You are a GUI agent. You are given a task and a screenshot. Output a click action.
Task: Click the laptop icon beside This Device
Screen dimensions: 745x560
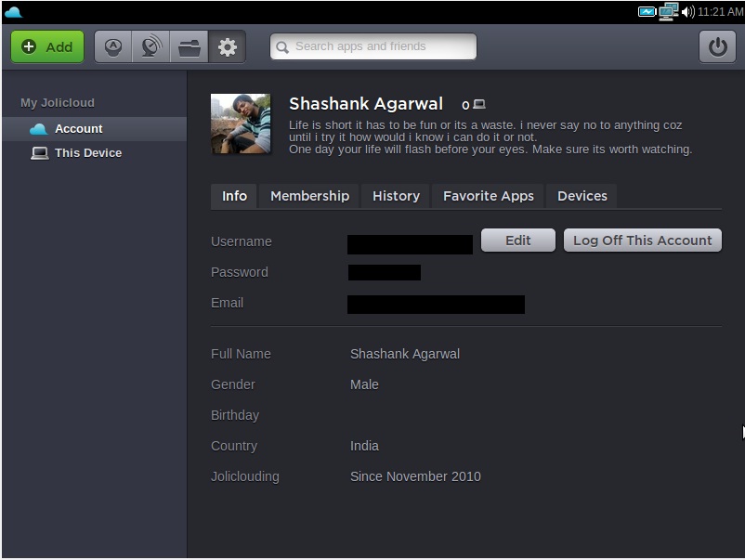(39, 153)
